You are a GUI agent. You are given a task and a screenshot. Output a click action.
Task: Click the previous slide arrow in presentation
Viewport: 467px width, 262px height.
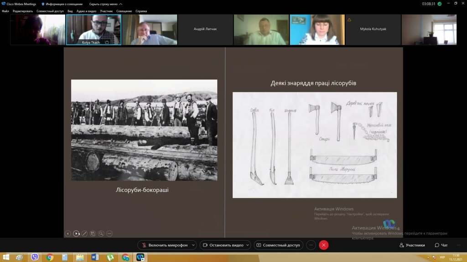pos(67,233)
